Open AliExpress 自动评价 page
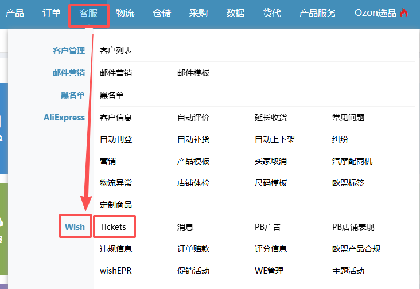 point(193,118)
